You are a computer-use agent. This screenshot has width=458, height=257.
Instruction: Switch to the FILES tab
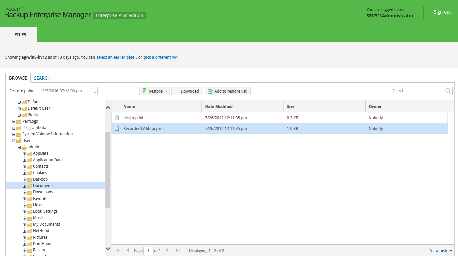18,35
